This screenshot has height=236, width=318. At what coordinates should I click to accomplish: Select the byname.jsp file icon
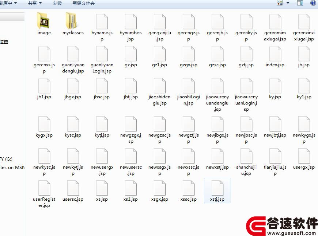pos(102,21)
